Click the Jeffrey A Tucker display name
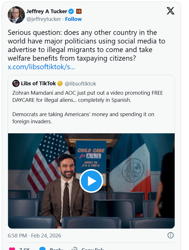189x250 pixels. click(46, 11)
